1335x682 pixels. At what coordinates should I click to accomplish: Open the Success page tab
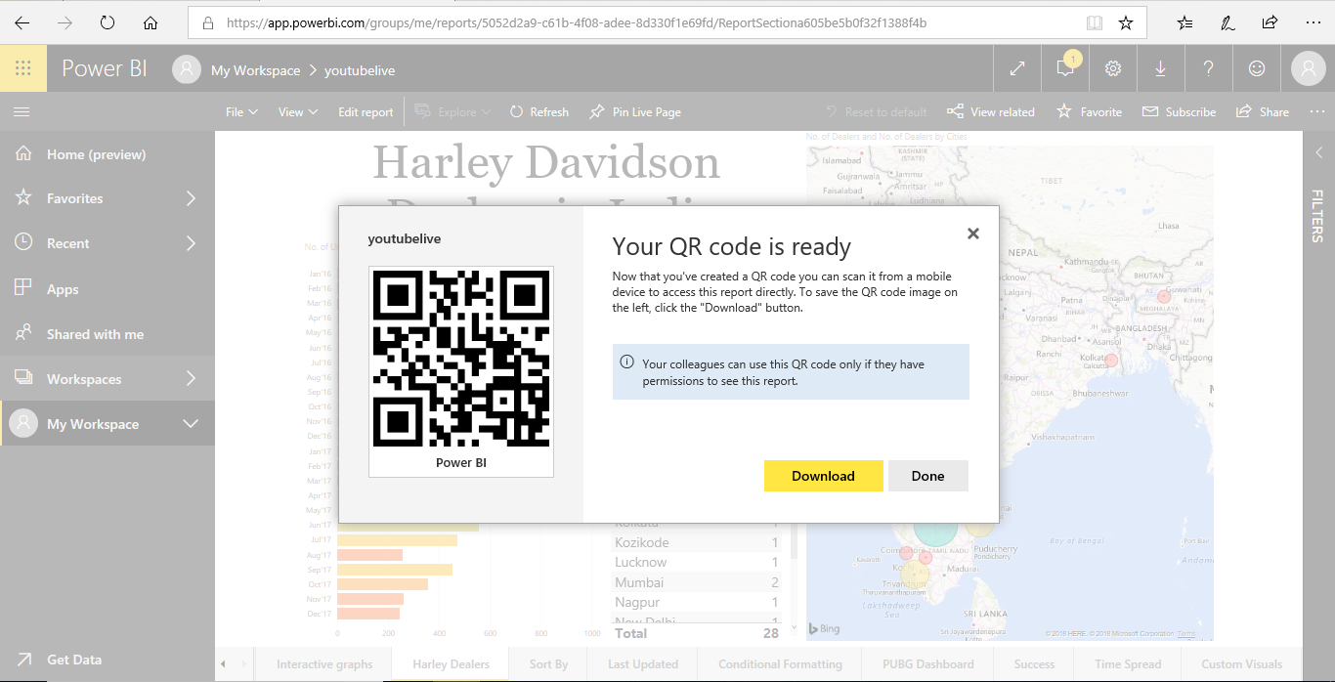click(x=1034, y=664)
